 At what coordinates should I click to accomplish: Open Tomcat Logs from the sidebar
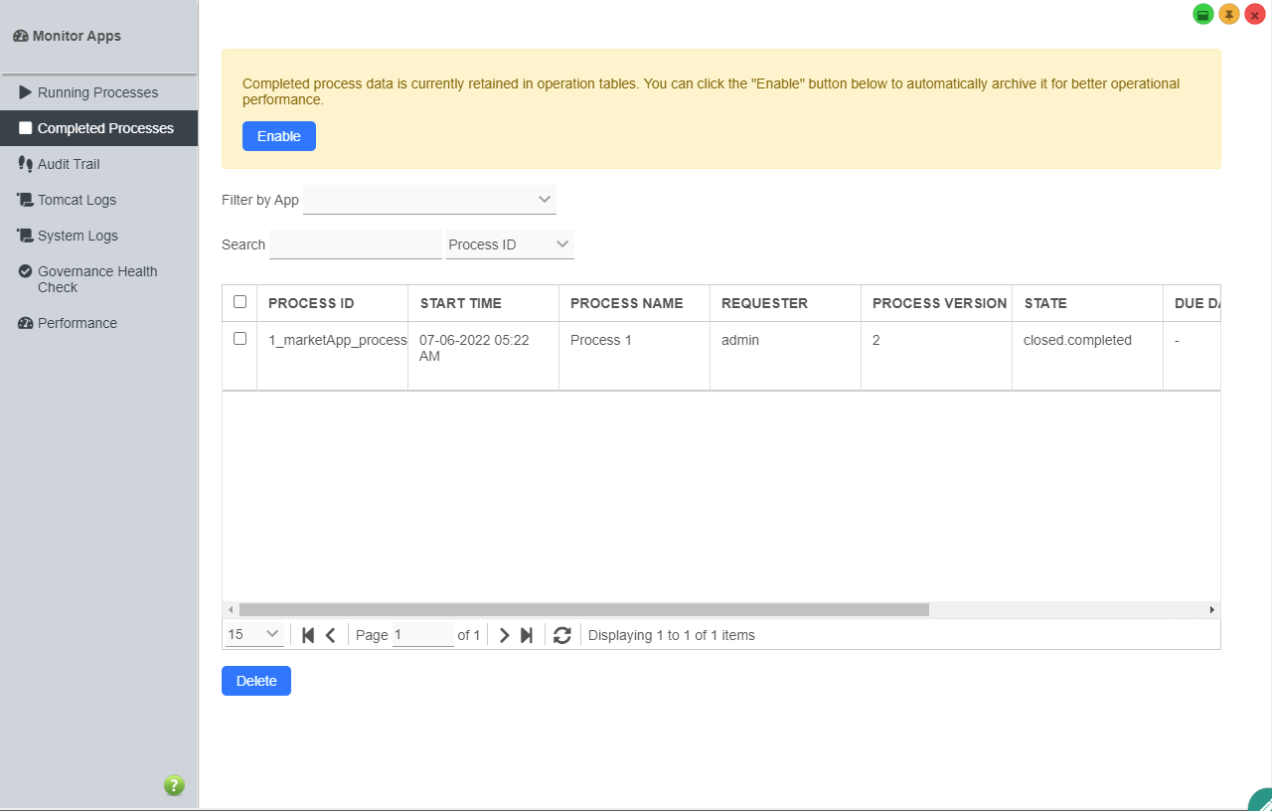[77, 200]
